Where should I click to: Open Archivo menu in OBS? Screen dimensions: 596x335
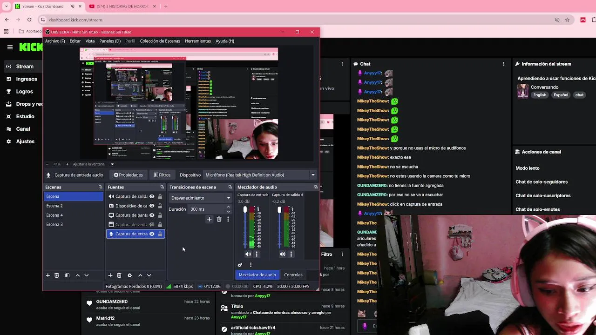[55, 41]
